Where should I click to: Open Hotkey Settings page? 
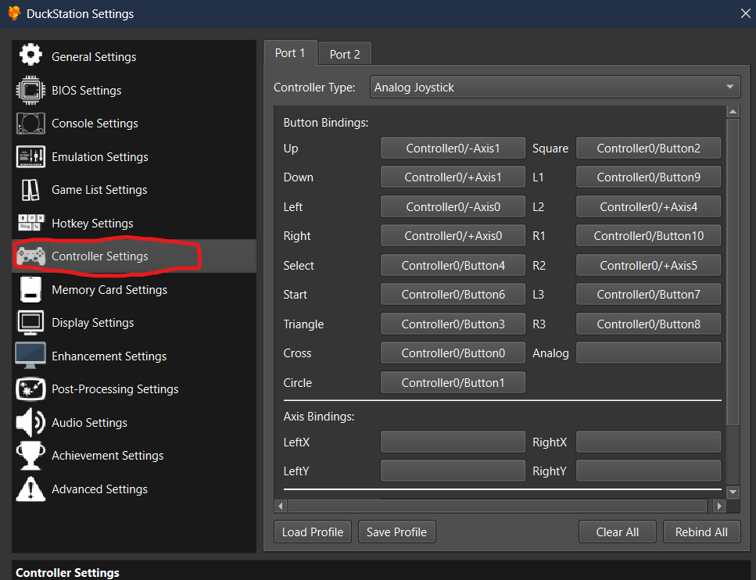click(134, 224)
